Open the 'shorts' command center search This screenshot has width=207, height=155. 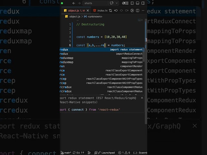[95, 3]
